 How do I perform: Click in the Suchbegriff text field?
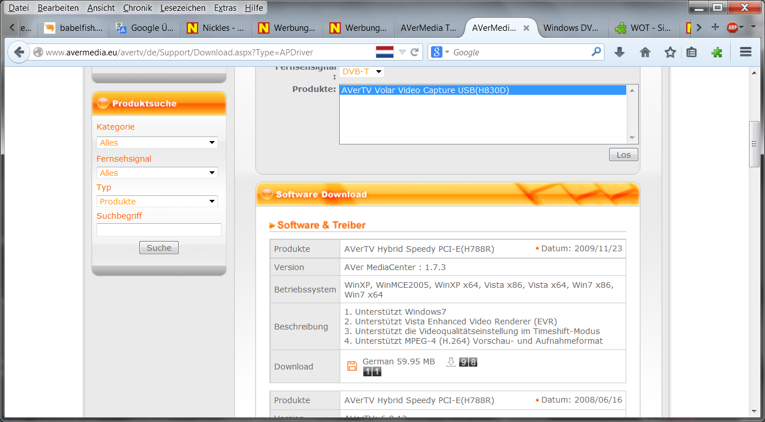pyautogui.click(x=159, y=230)
